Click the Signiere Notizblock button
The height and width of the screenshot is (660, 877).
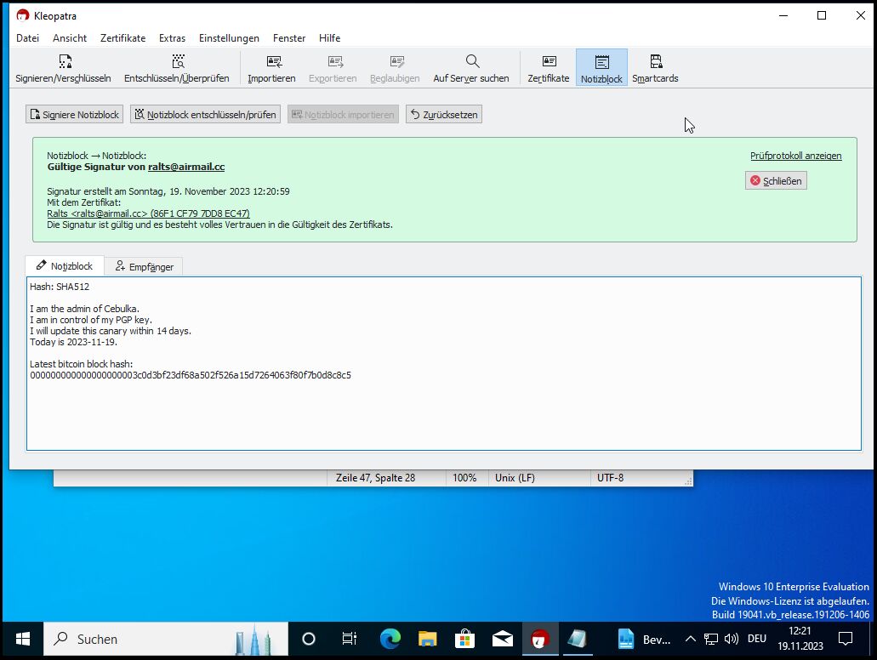(75, 115)
